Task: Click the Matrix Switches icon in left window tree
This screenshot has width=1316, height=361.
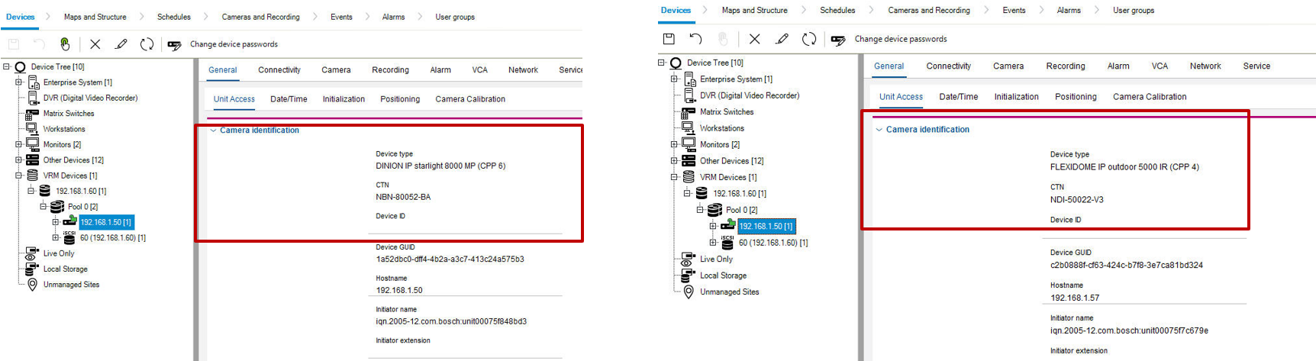Action: [32, 114]
